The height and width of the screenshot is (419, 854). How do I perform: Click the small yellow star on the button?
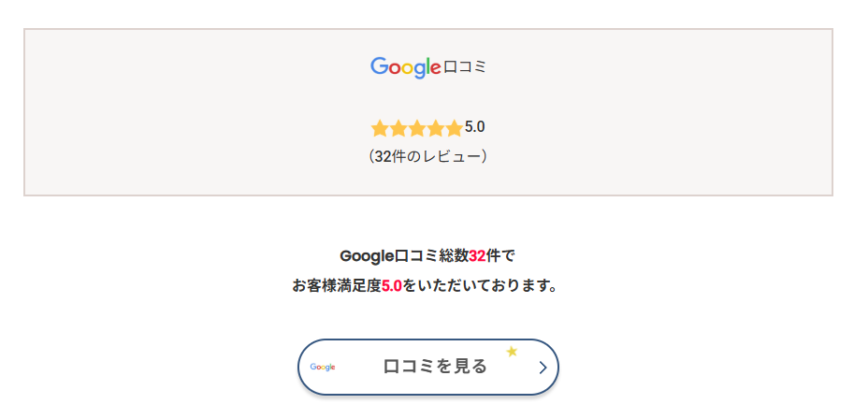pyautogui.click(x=512, y=352)
